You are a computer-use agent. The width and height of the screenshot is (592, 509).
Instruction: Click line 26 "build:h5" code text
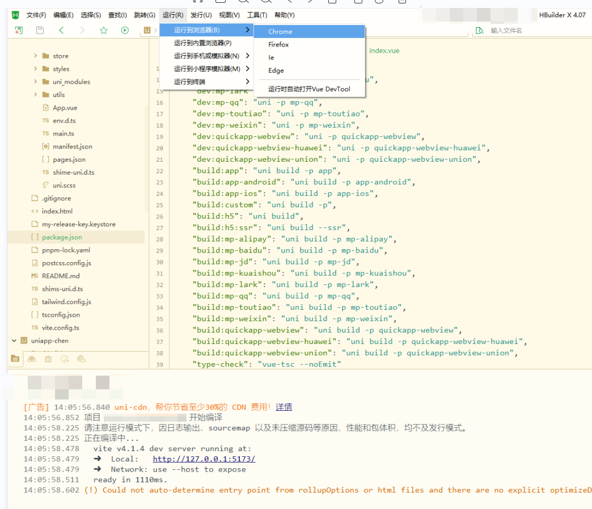click(248, 216)
